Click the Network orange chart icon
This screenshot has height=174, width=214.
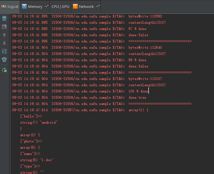[x=75, y=6]
